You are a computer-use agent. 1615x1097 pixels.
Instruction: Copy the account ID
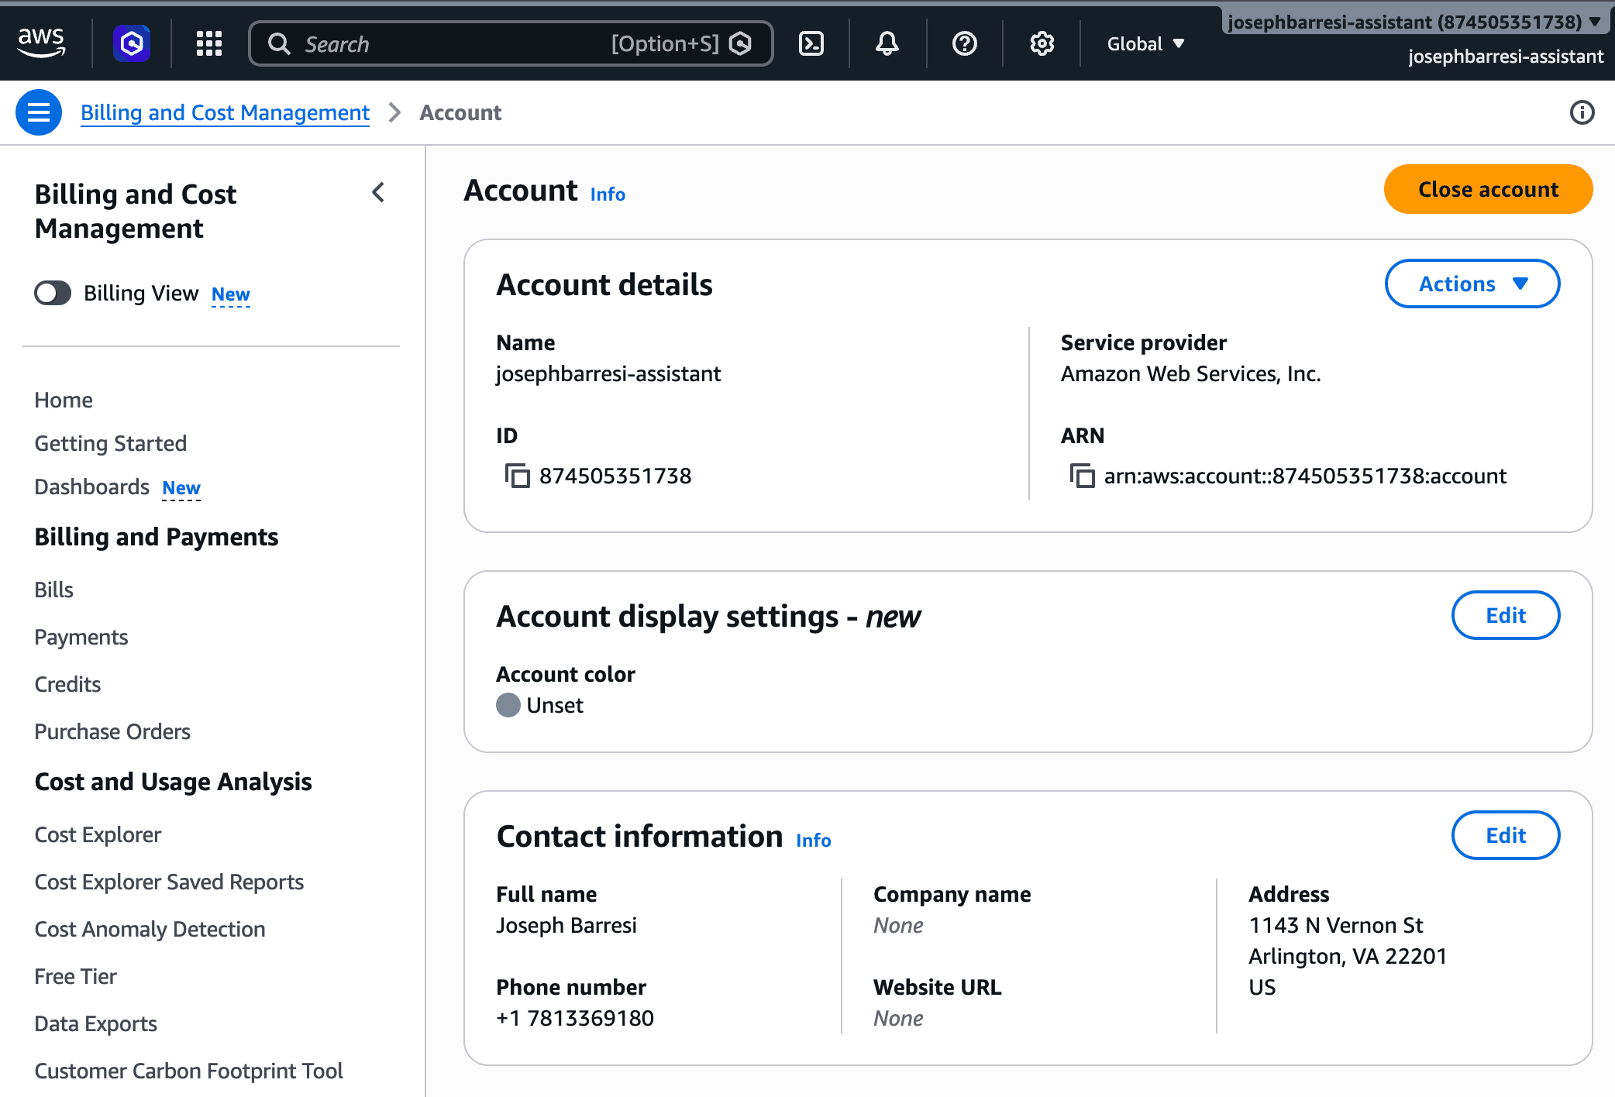point(517,476)
